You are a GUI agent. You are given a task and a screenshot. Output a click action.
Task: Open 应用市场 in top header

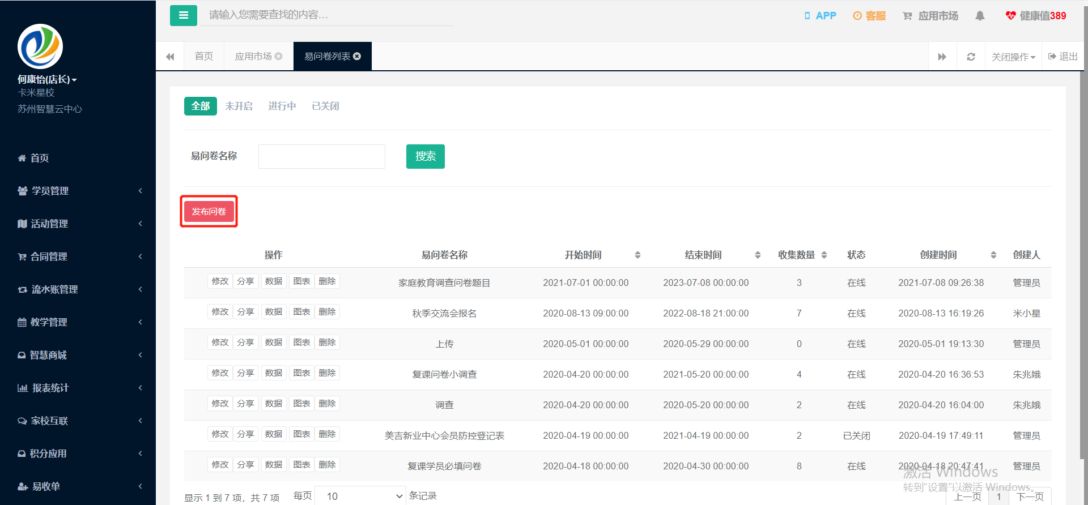pos(930,16)
